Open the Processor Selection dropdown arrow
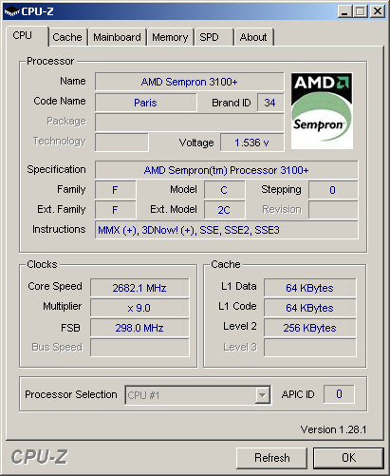The width and height of the screenshot is (390, 476). pyautogui.click(x=262, y=395)
